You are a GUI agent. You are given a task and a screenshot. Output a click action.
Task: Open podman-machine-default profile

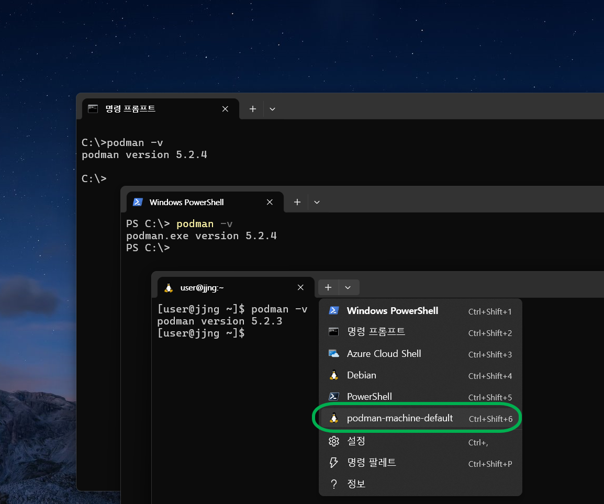(x=420, y=419)
